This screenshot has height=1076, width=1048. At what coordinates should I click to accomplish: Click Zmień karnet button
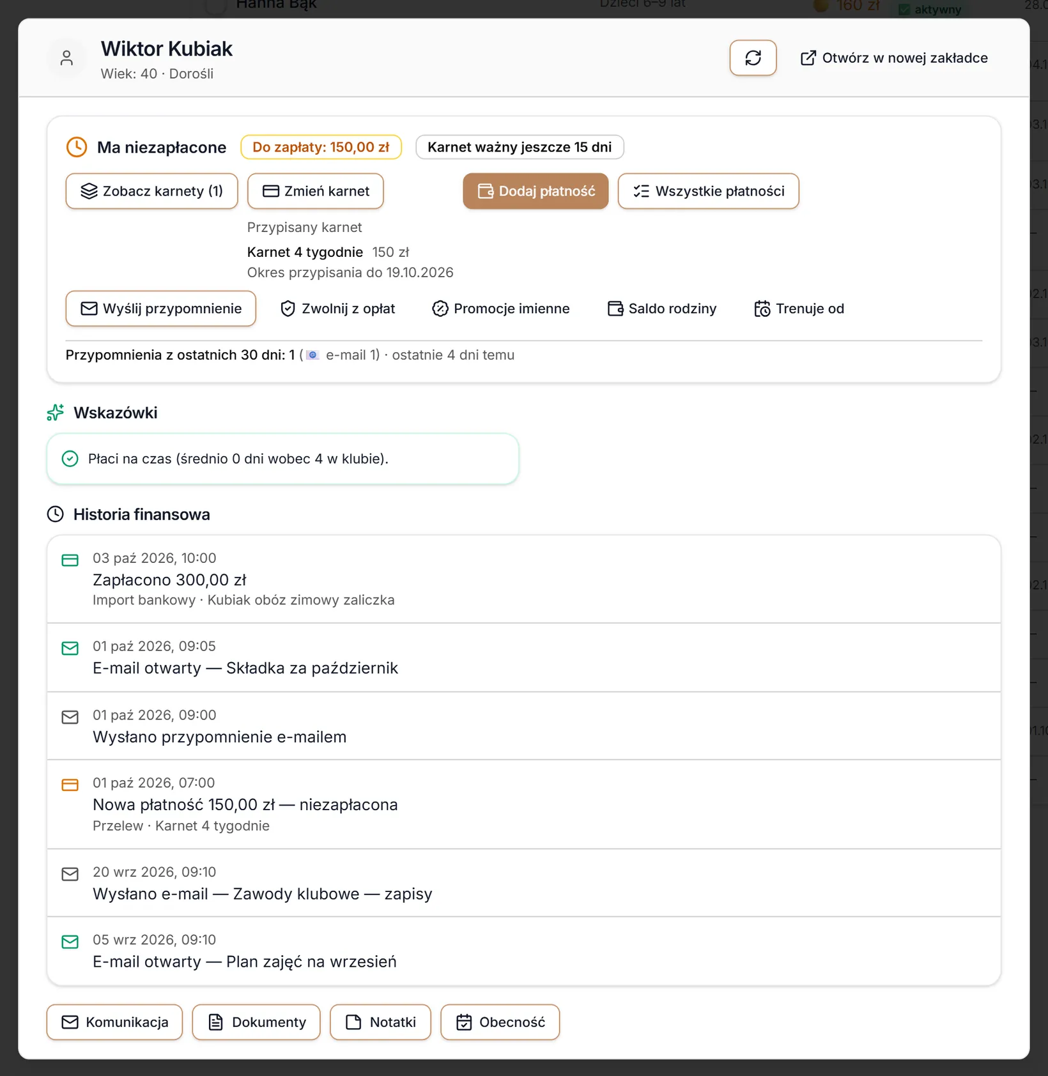tap(316, 191)
